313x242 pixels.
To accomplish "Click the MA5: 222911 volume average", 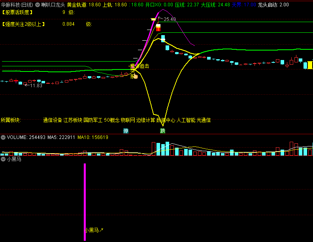I will coord(61,137).
